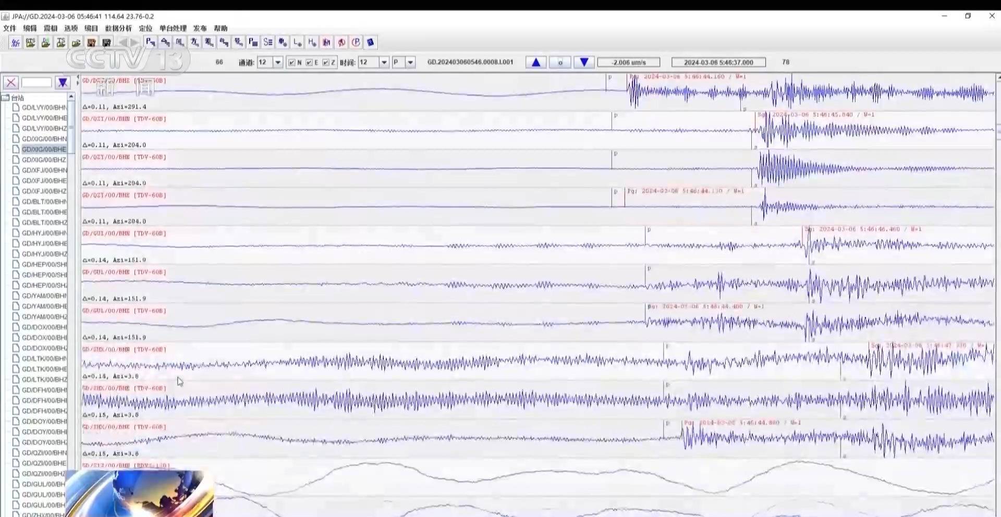Open the 单台处理 menu
1001x517 pixels.
173,28
